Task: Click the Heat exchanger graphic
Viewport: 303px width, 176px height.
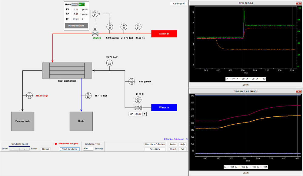Action: (67, 70)
